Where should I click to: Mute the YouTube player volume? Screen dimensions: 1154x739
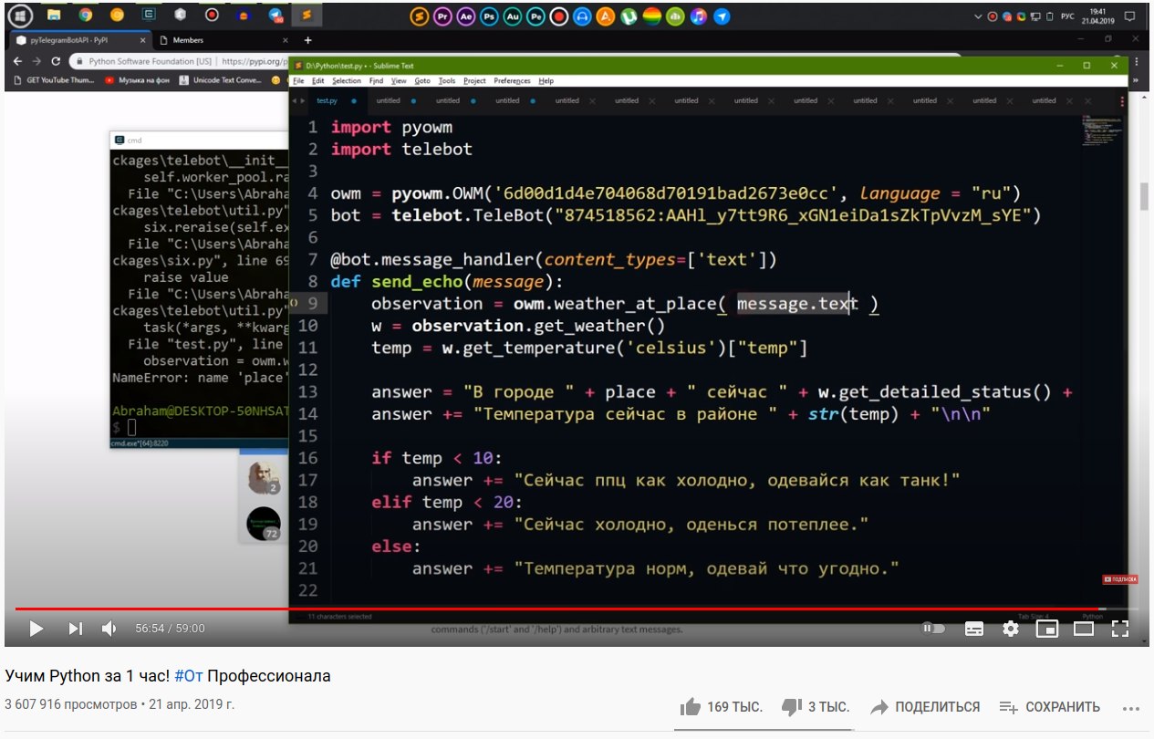[109, 629]
